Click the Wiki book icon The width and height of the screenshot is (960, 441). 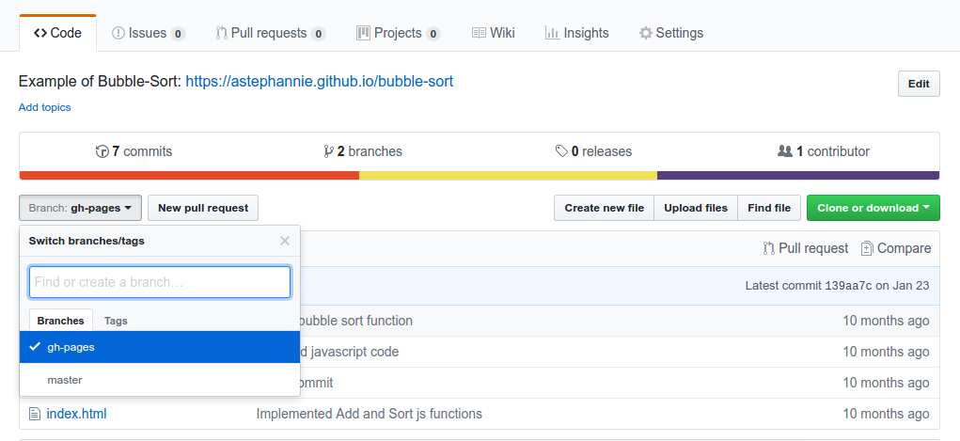click(479, 33)
